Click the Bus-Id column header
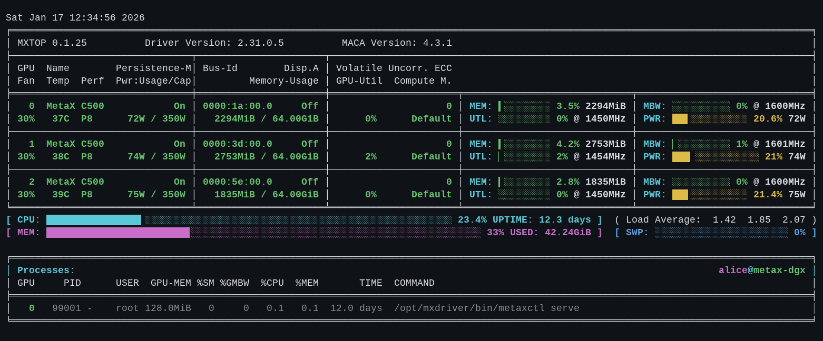This screenshot has height=341, width=823. tap(220, 68)
